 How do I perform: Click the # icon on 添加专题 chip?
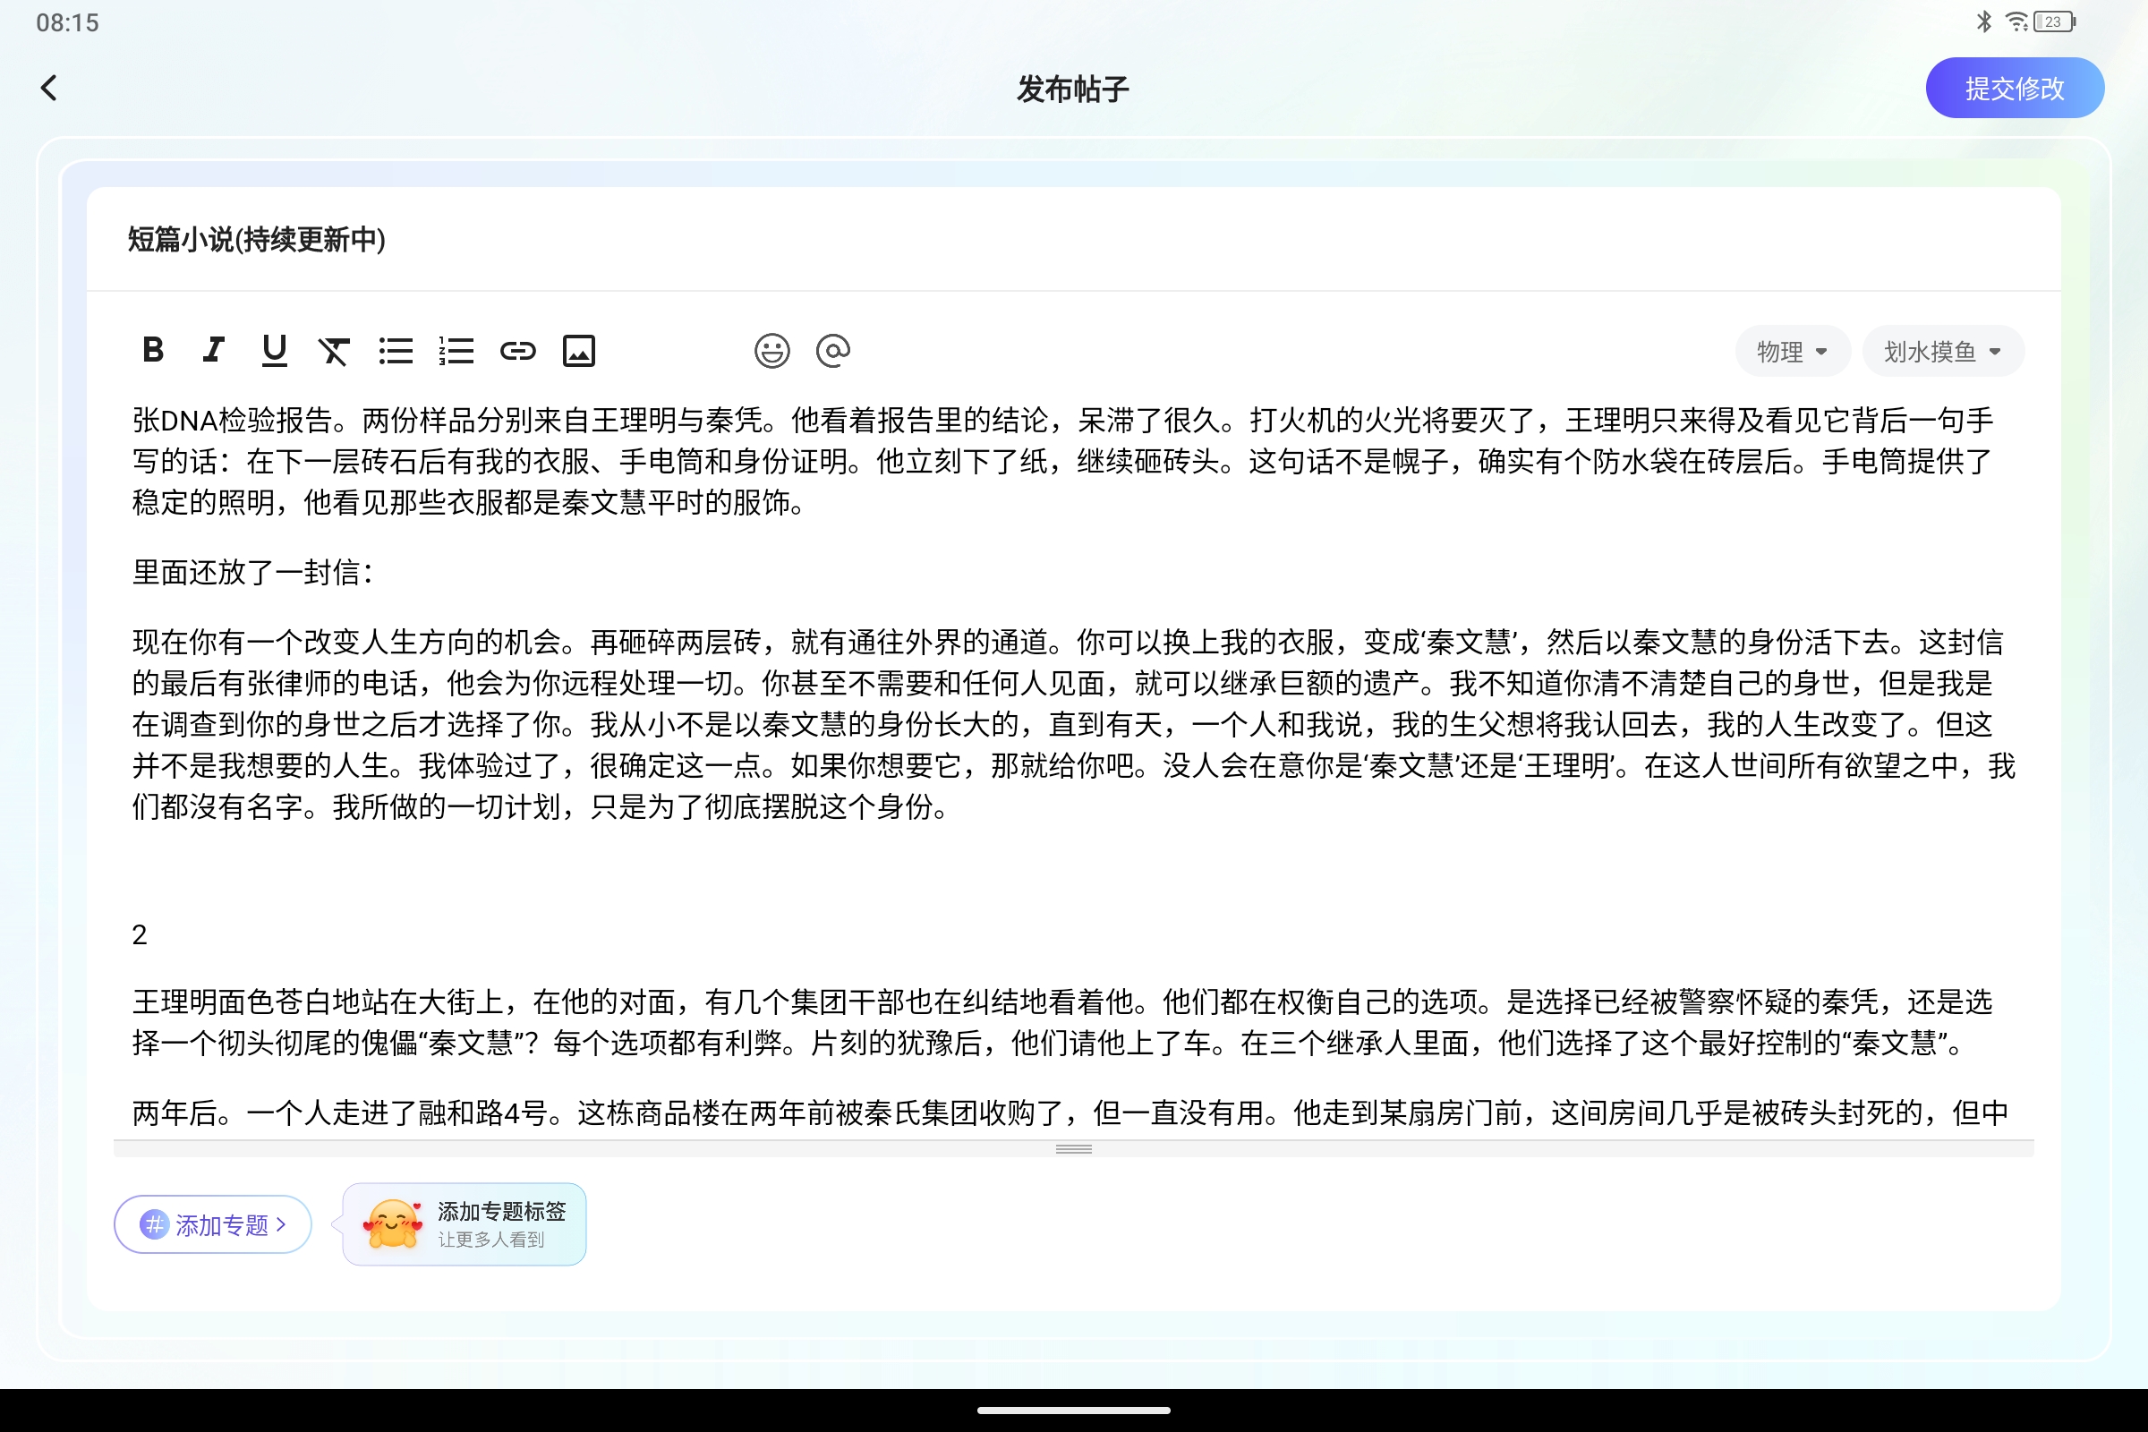[x=153, y=1223]
